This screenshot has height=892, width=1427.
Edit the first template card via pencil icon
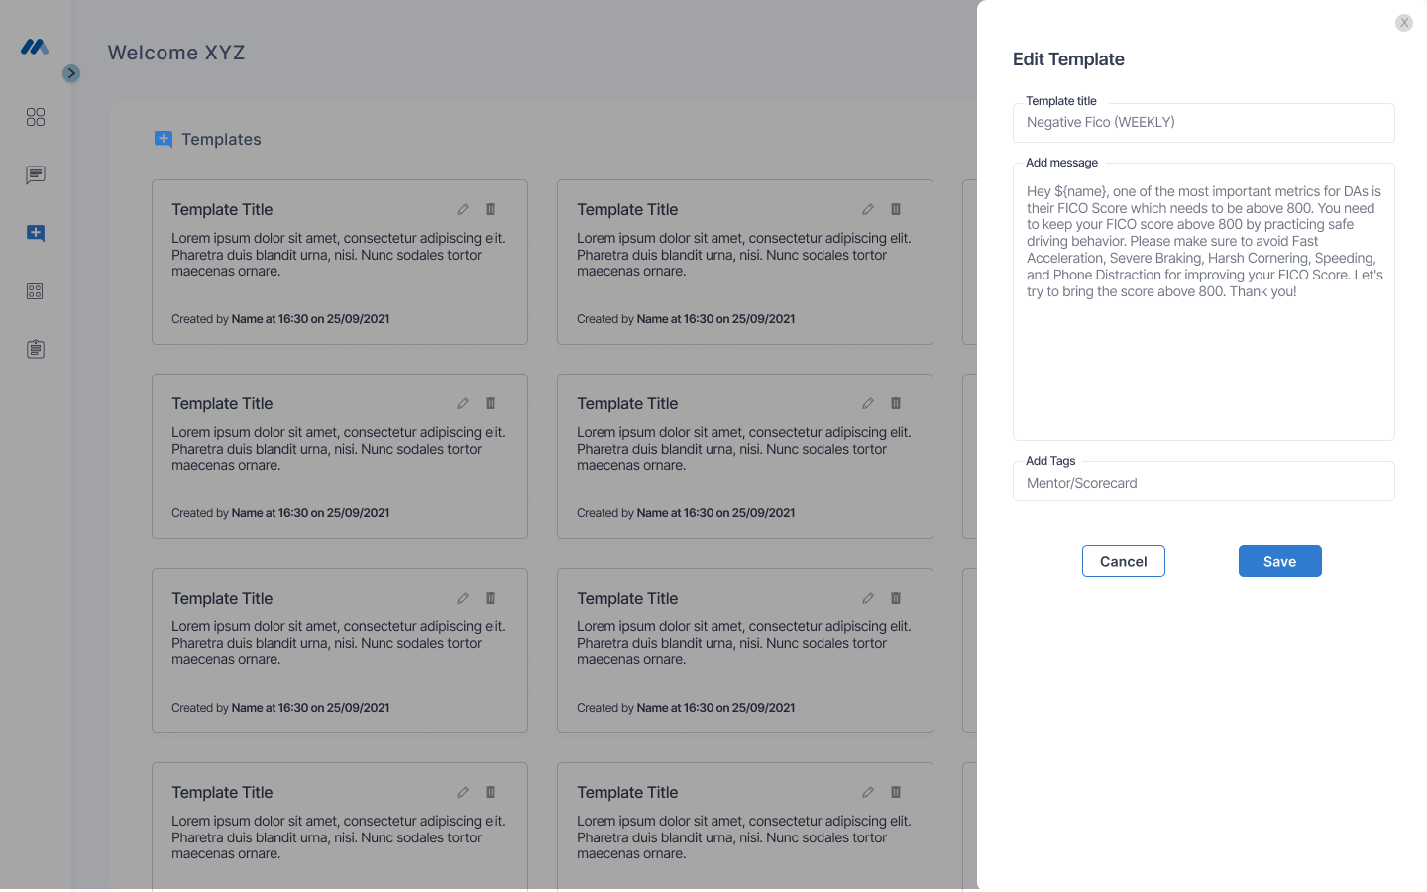point(463,209)
